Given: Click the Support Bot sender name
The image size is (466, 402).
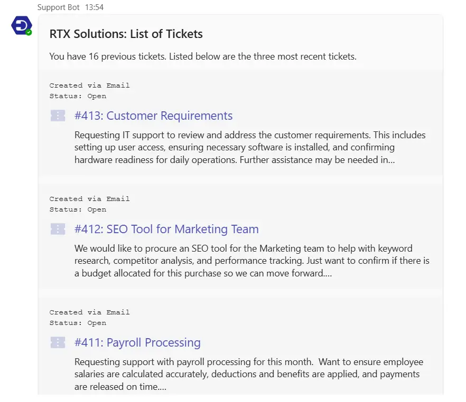Looking at the screenshot, I should tap(59, 7).
